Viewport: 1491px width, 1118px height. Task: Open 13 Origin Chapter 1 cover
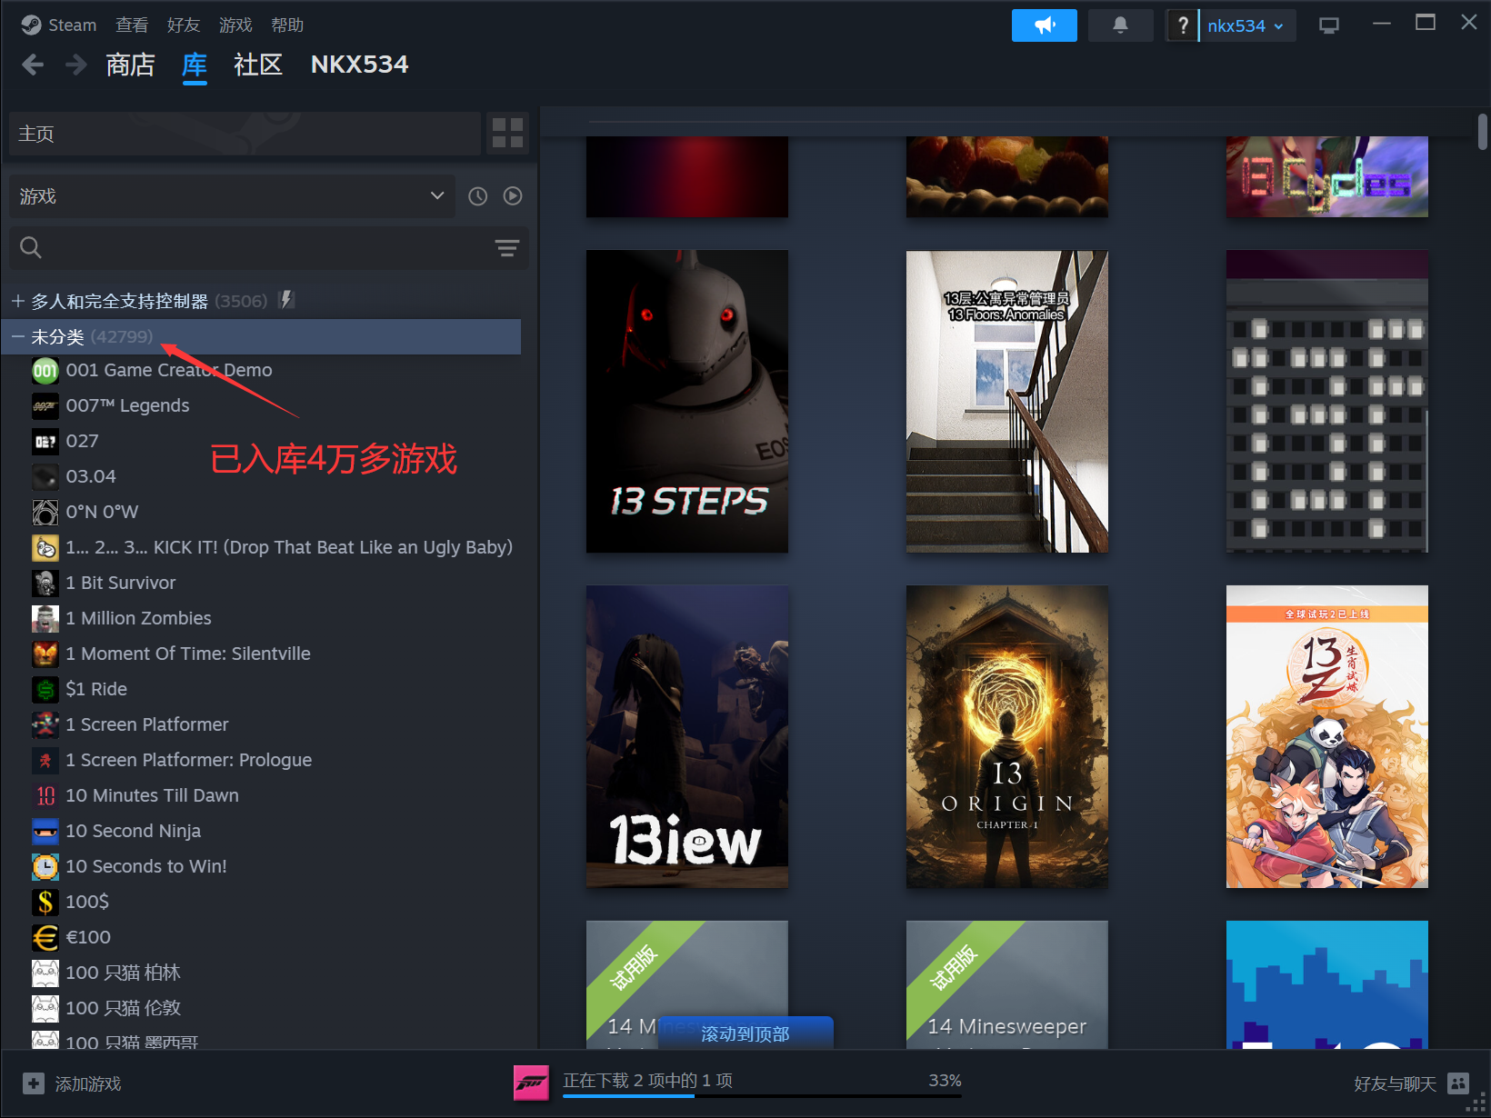[1007, 737]
